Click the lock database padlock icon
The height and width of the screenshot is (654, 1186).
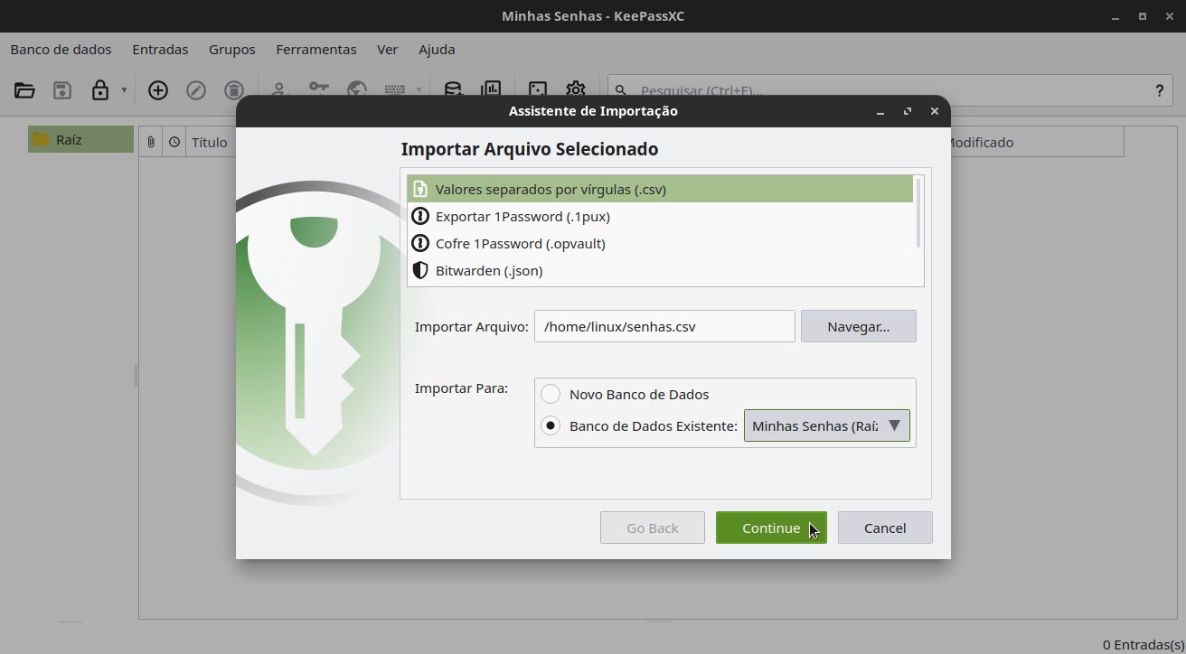tap(100, 89)
